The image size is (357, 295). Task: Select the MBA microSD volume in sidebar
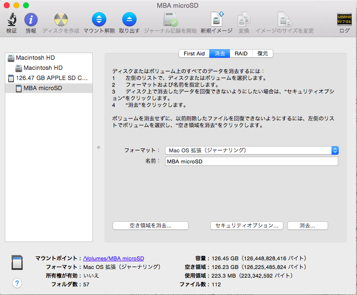pos(49,88)
